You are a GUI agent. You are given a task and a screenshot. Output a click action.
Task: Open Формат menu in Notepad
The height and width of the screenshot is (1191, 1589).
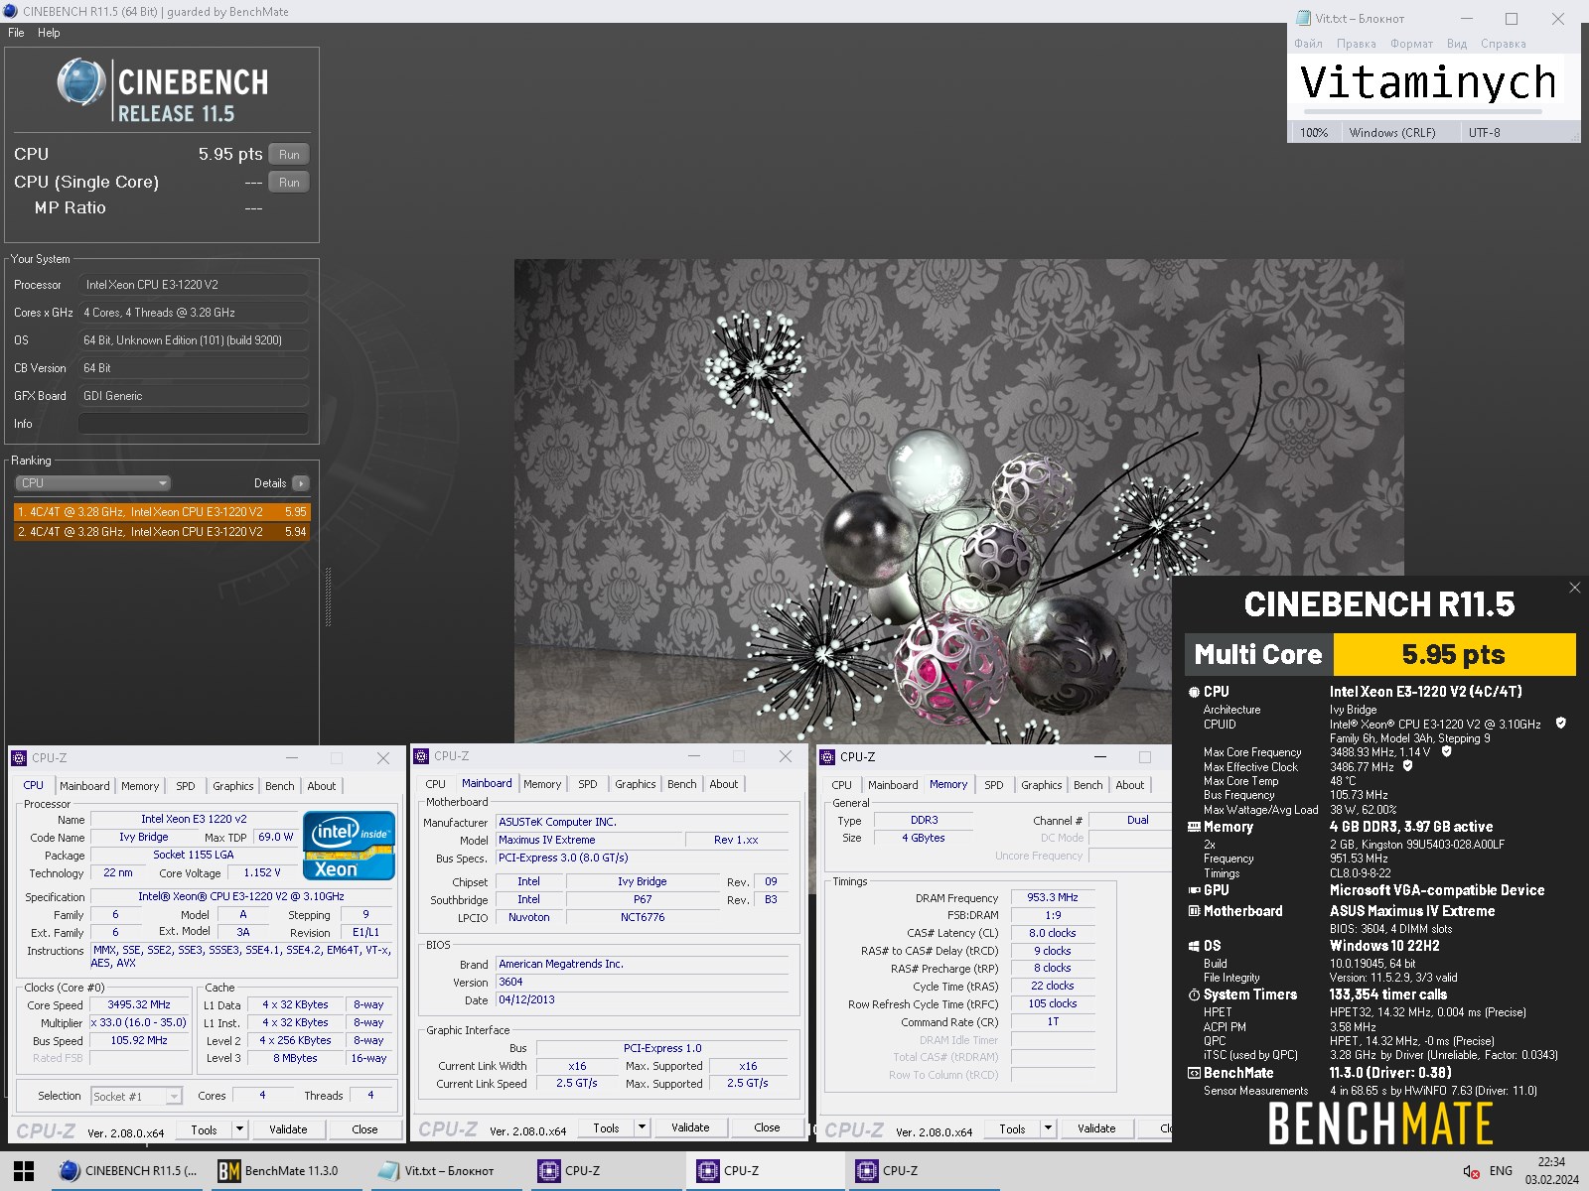[x=1411, y=44]
